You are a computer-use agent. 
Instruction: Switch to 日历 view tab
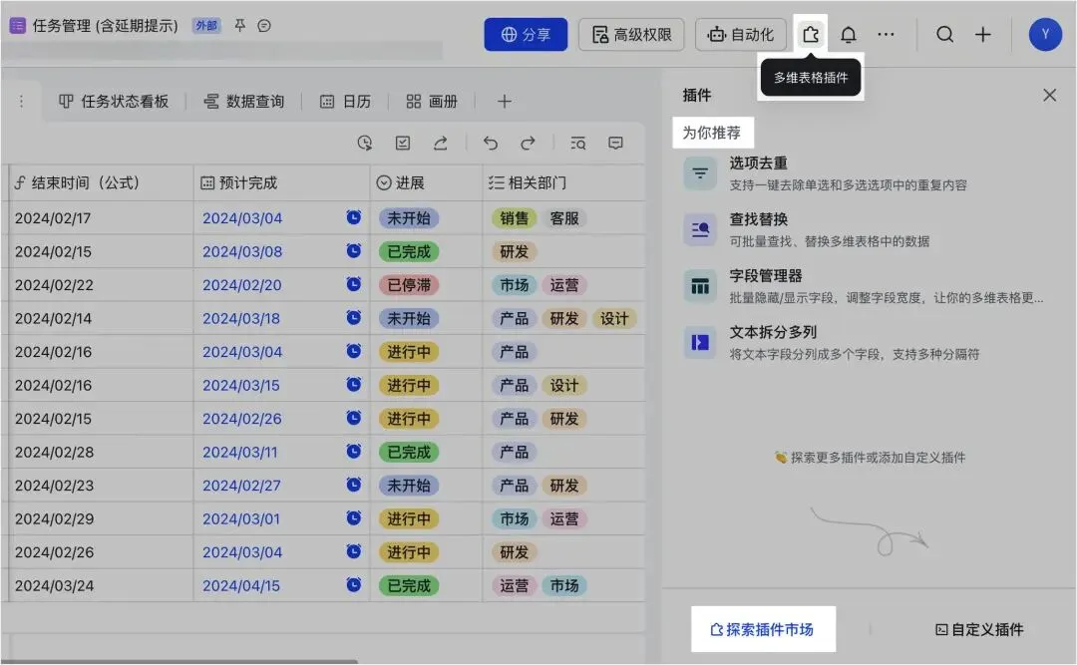tap(345, 102)
